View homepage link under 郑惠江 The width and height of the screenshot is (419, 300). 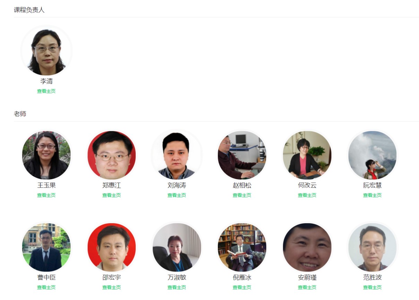point(112,195)
